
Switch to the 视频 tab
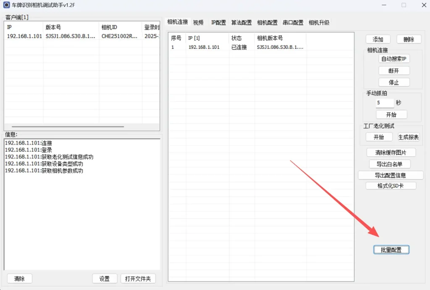tap(198, 23)
